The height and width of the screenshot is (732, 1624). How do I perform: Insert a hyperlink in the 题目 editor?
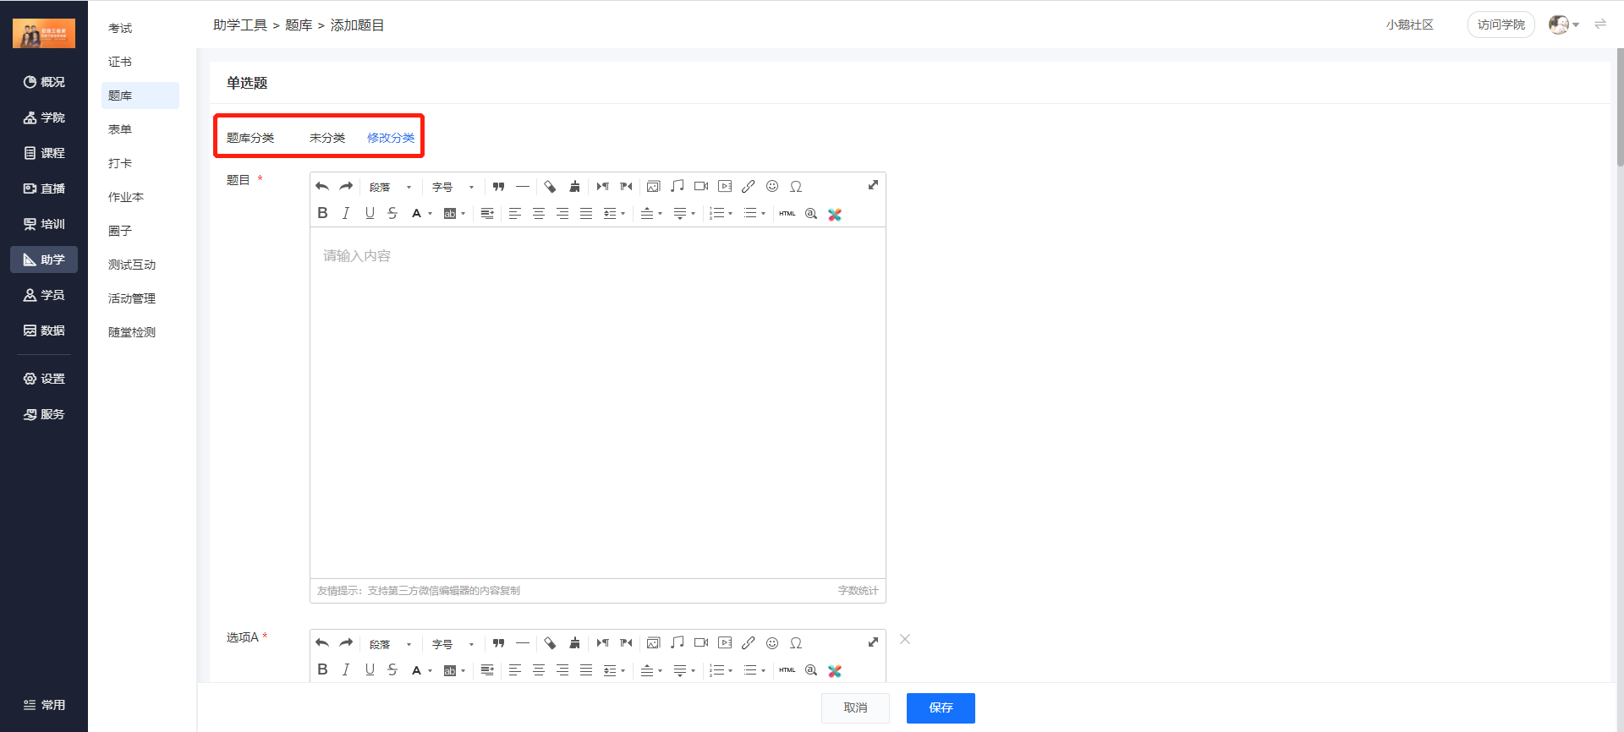pyautogui.click(x=748, y=187)
